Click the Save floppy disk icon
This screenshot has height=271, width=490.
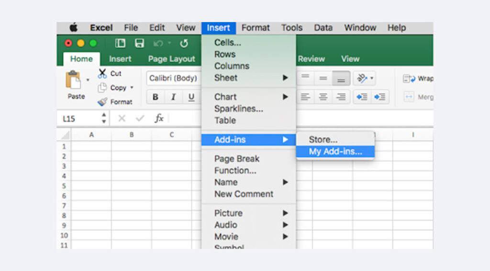coord(139,43)
